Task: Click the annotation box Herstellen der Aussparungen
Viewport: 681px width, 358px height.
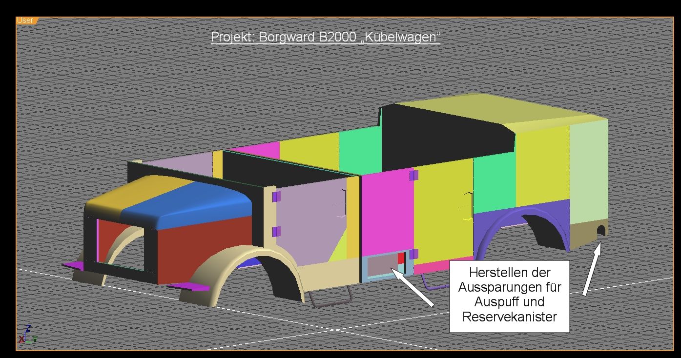Action: [509, 296]
